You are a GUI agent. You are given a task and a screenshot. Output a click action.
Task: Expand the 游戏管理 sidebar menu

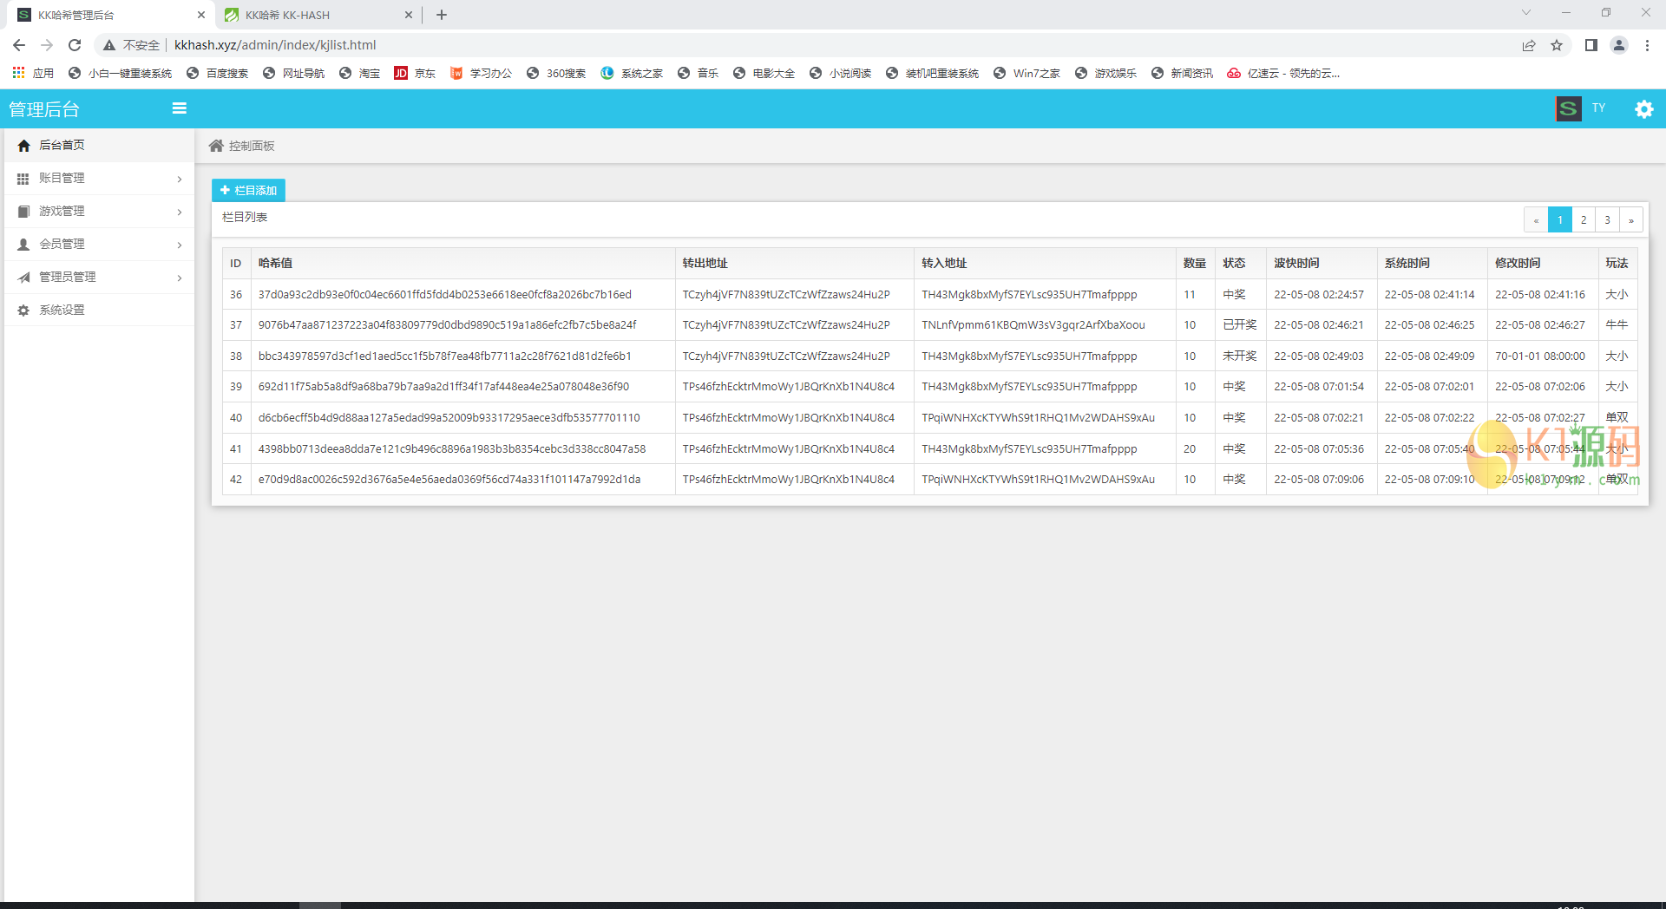tap(97, 212)
